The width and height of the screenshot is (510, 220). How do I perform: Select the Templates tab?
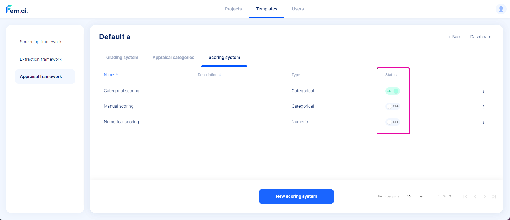pos(267,9)
